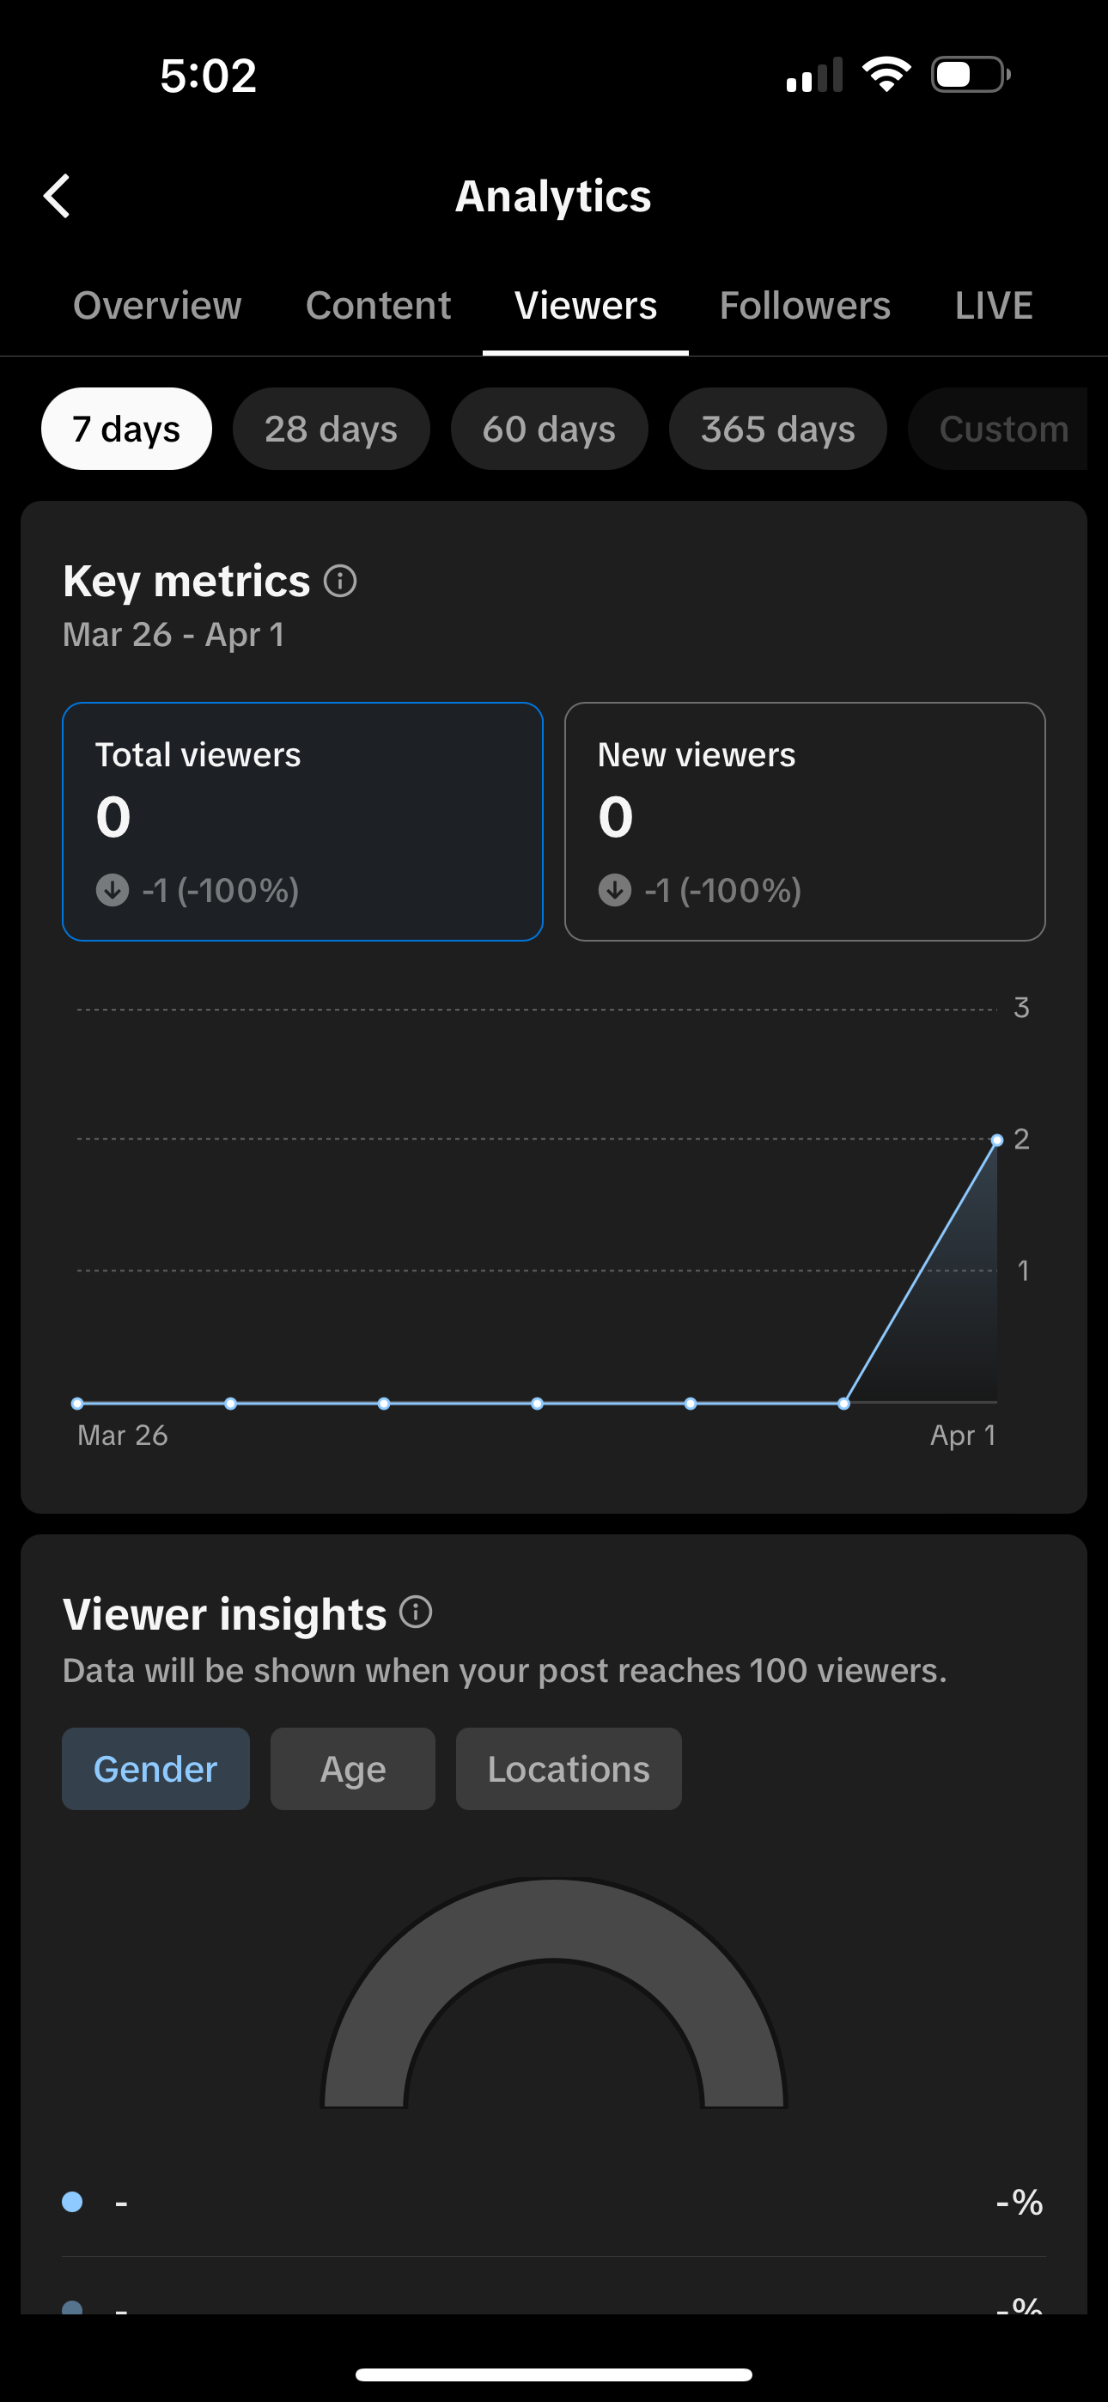Screen dimensions: 1108x2402
Task: Tap the back arrow icon
Action: [58, 196]
